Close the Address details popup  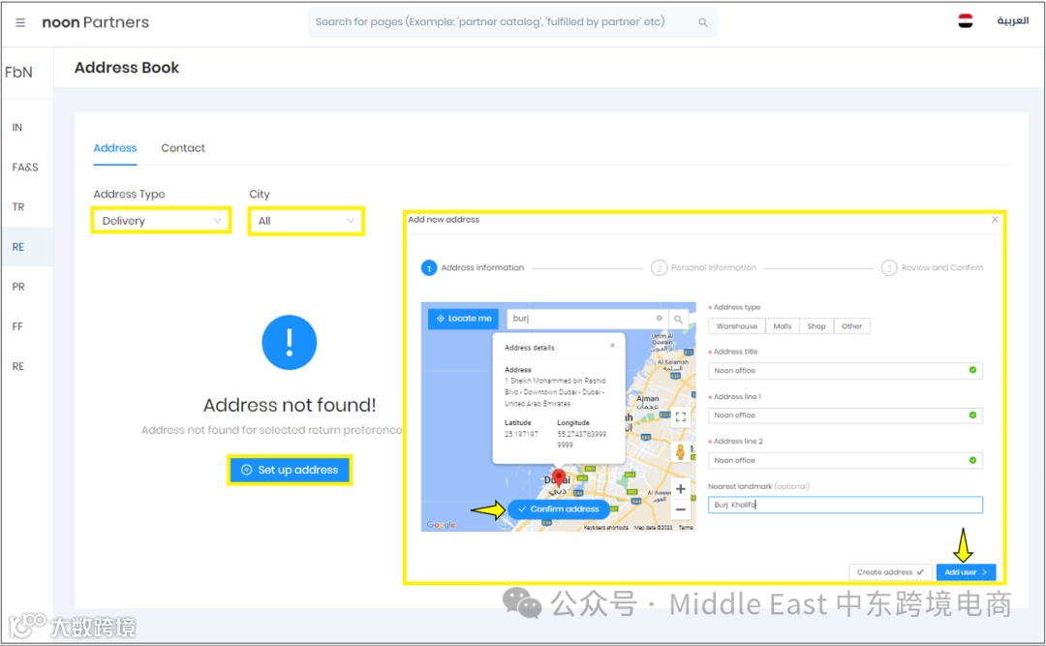tap(612, 345)
